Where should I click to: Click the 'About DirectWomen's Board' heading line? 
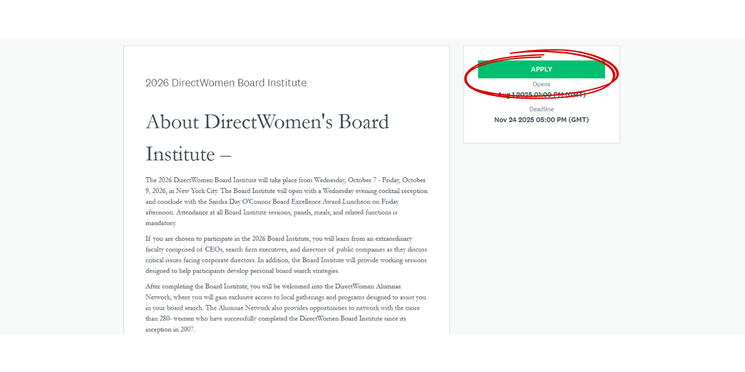(x=267, y=122)
